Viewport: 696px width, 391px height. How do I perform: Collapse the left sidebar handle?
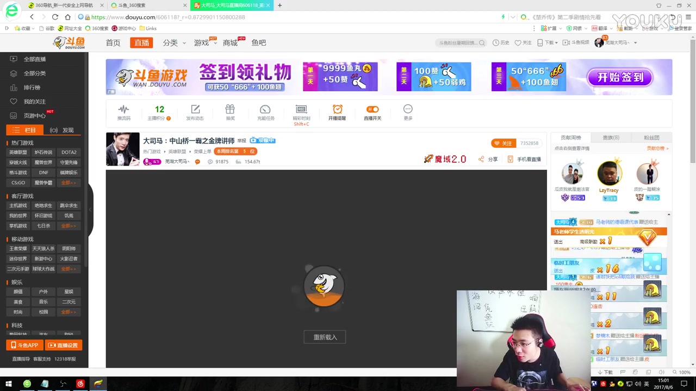point(90,209)
